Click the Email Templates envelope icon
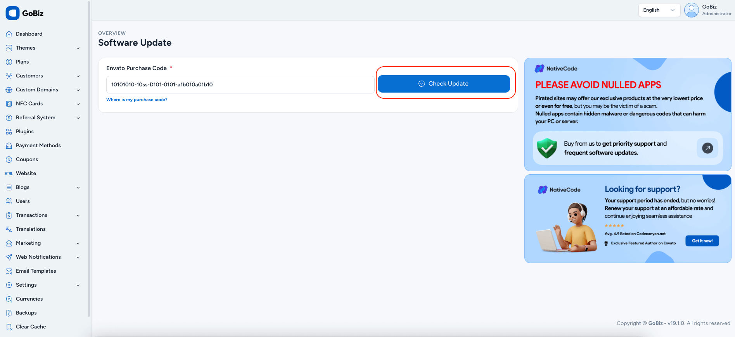Screen dimensions: 735x337 [9, 271]
